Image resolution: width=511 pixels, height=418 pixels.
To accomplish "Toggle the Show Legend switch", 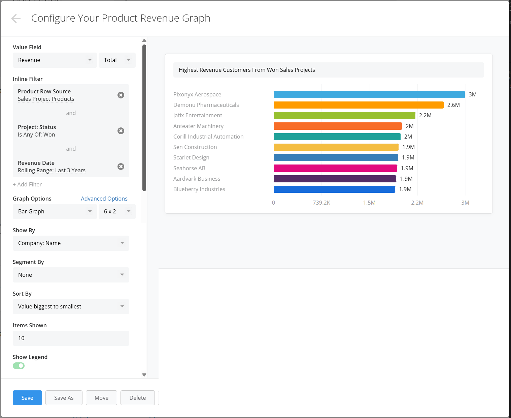I will pos(19,366).
